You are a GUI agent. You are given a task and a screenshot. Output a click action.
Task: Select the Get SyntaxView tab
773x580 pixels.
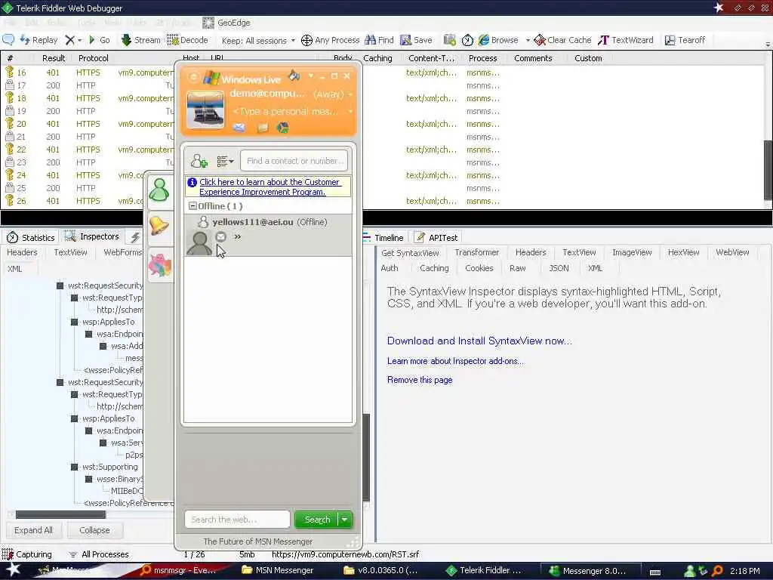[x=410, y=253]
